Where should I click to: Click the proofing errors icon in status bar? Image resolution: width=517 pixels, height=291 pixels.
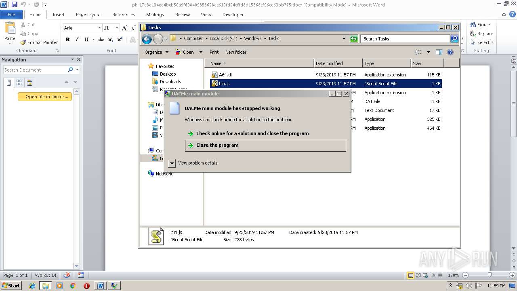click(67, 275)
